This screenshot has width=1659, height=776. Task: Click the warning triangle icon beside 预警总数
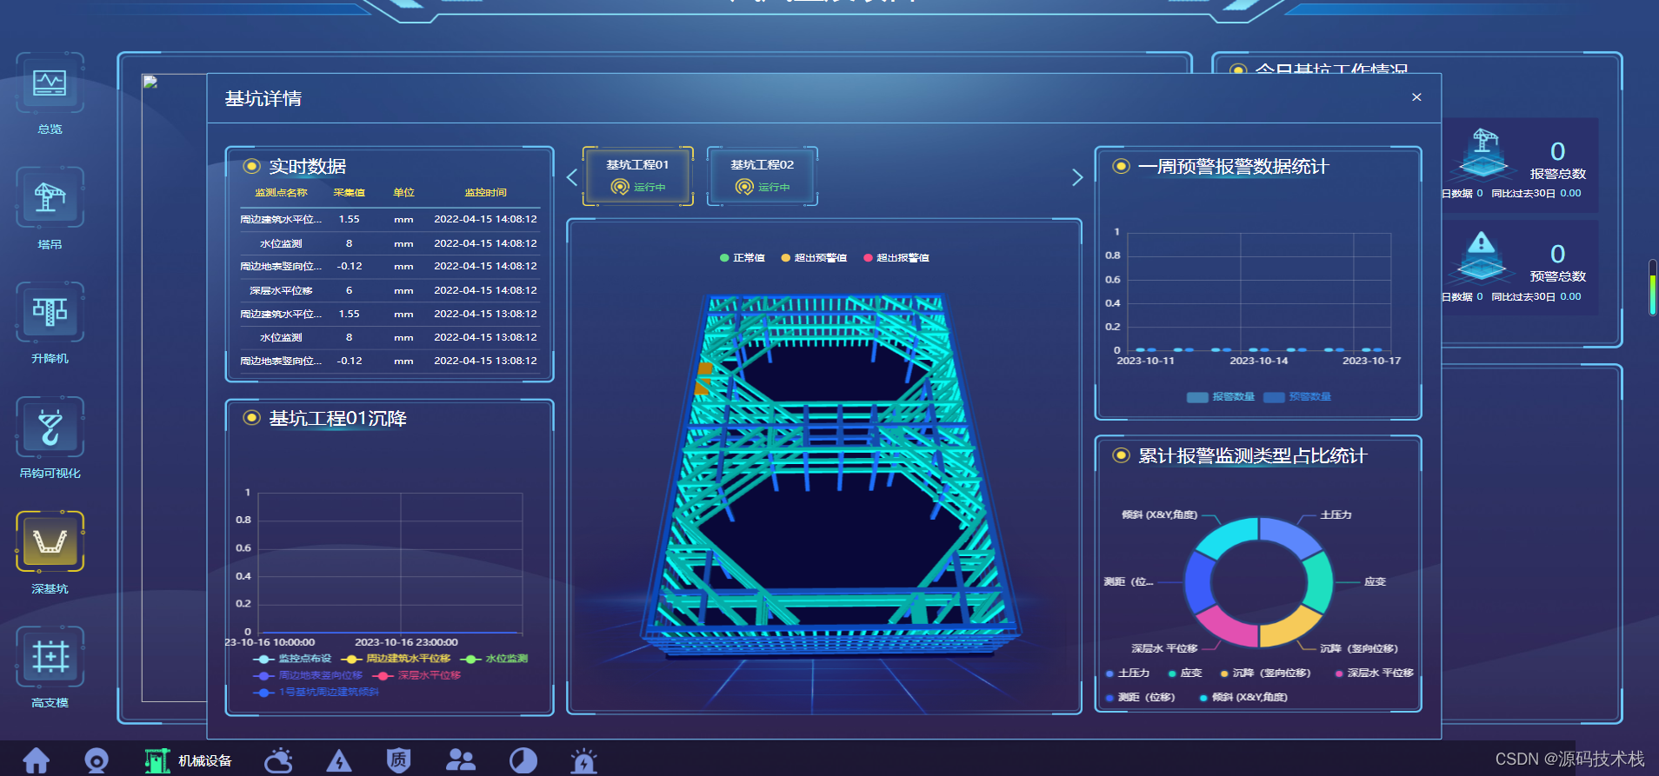[1482, 255]
